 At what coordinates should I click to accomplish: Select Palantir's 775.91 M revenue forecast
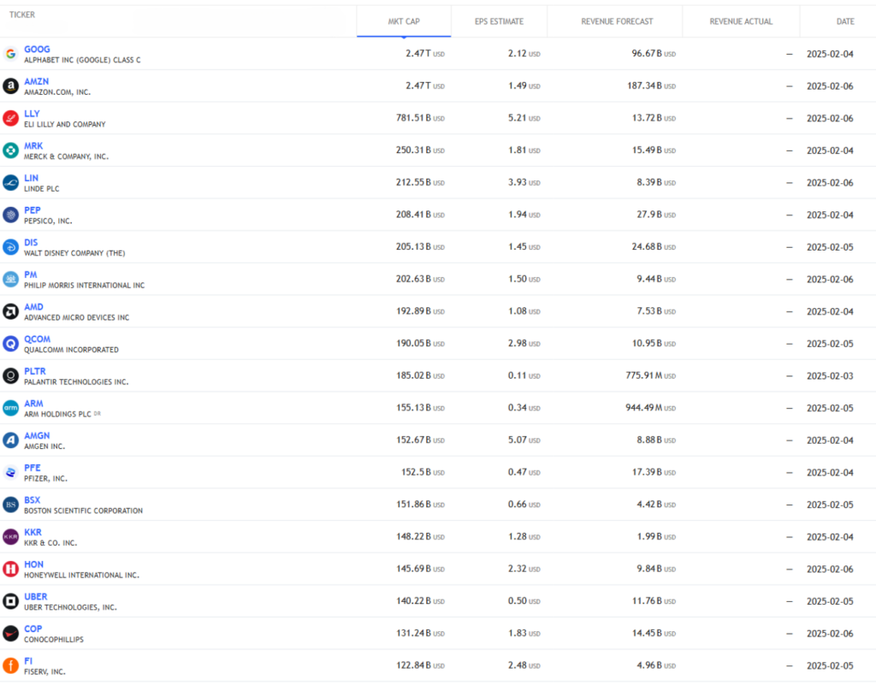coord(651,376)
